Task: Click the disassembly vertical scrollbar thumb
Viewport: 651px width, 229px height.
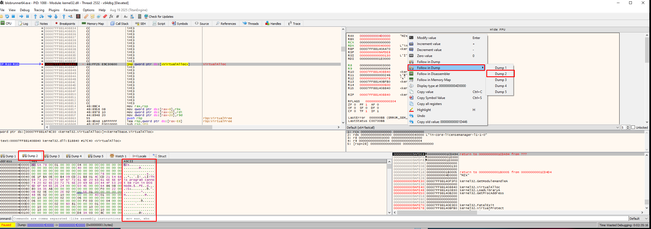Action: coord(343,49)
